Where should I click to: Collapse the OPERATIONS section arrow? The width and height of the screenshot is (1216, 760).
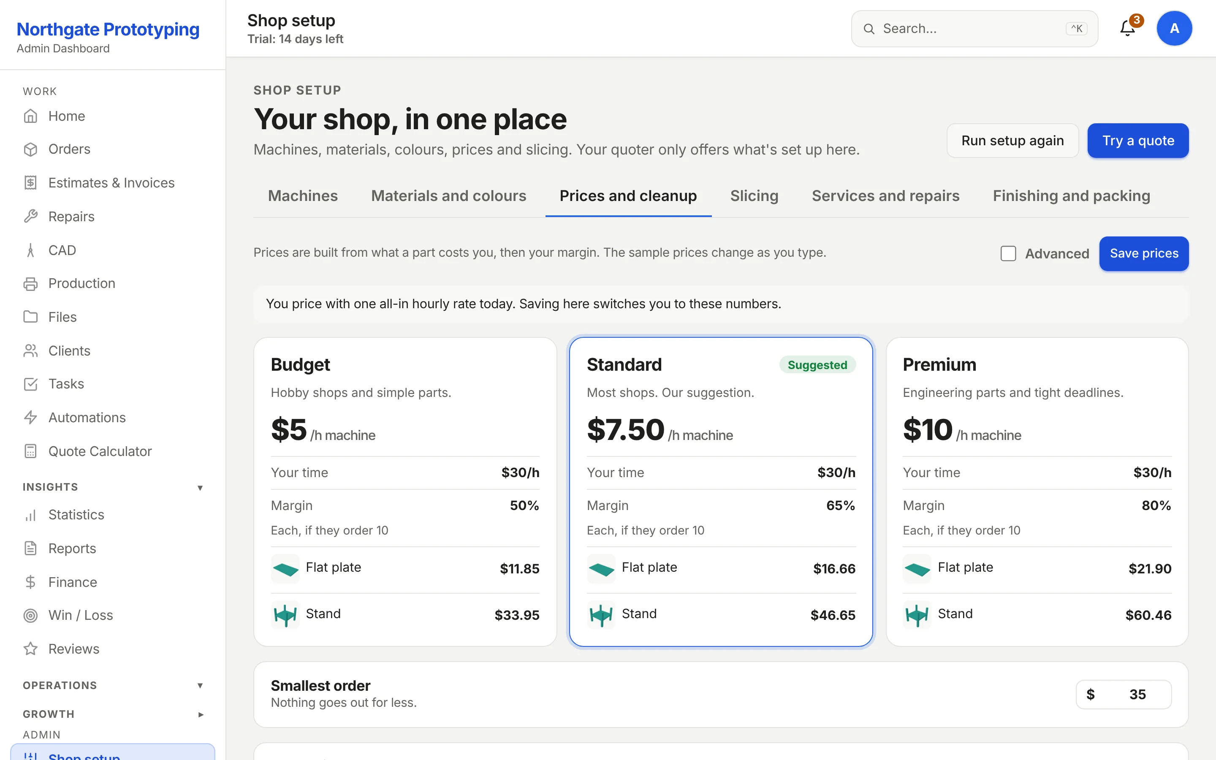pos(200,686)
